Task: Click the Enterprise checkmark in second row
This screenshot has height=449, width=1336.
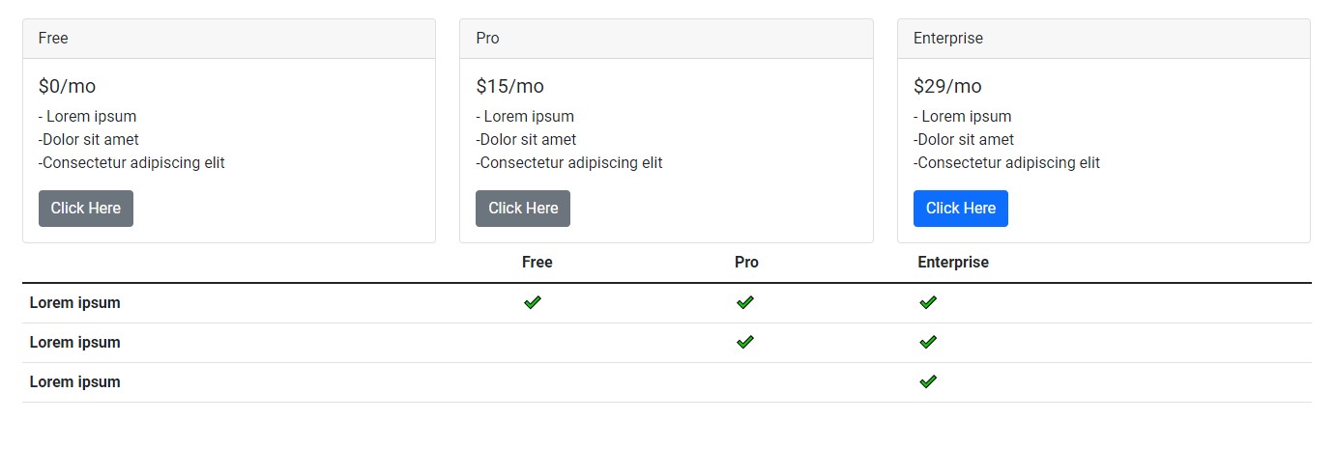Action: coord(928,342)
